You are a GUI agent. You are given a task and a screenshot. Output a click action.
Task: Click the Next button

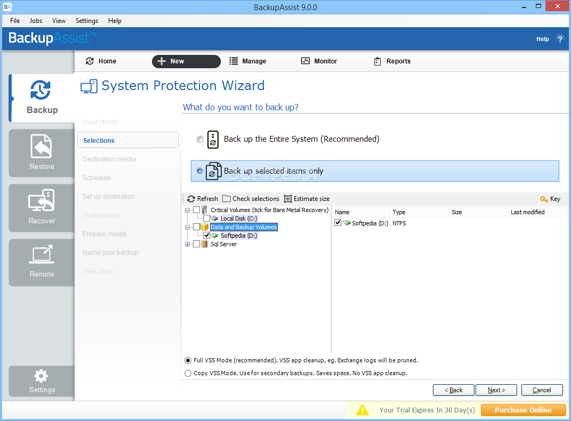[x=496, y=390]
